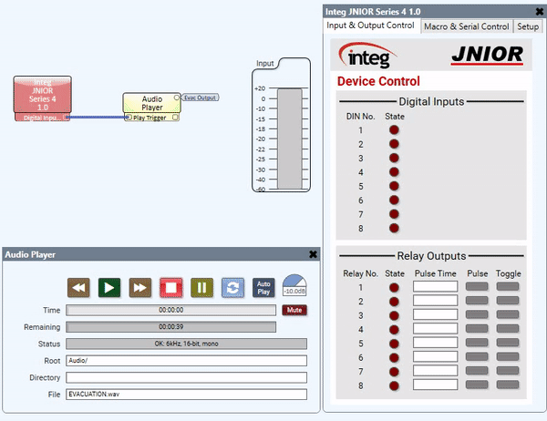This screenshot has width=547, height=421.
Task: Click the Remaining time bar
Action: (171, 327)
